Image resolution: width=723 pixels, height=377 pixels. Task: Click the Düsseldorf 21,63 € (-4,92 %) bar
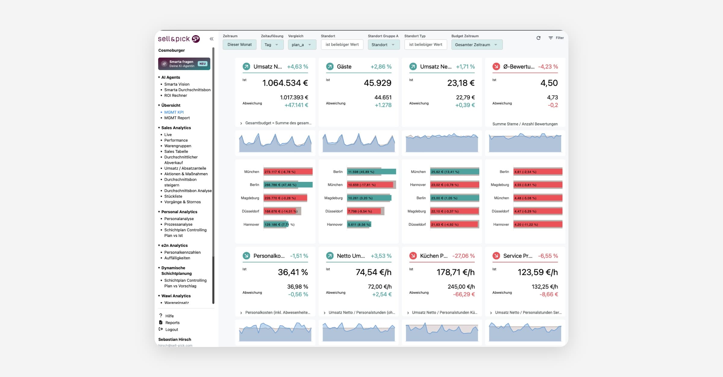[x=454, y=224]
